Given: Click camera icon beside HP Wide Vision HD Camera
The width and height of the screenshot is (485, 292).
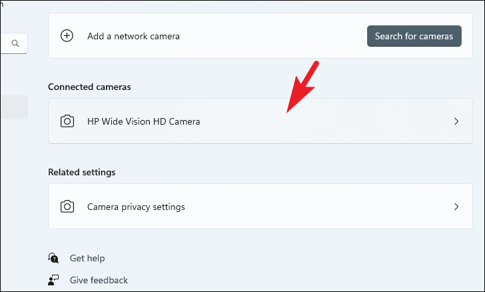Looking at the screenshot, I should (67, 121).
